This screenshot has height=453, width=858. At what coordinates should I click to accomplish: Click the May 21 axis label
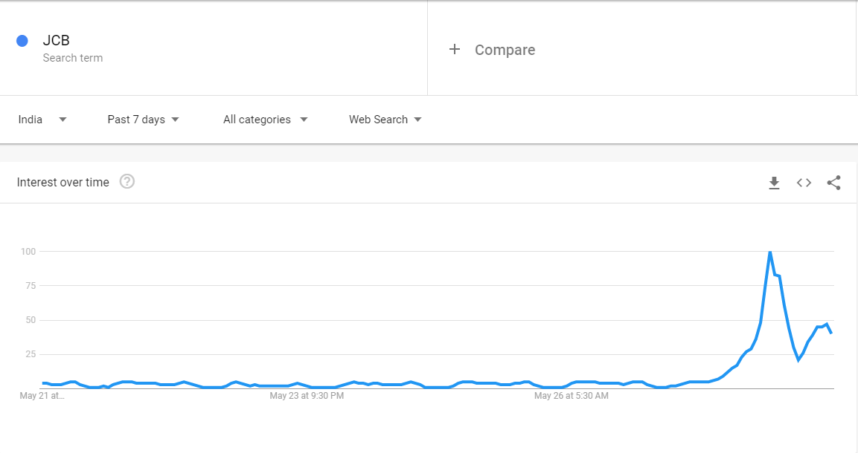pyautogui.click(x=42, y=397)
